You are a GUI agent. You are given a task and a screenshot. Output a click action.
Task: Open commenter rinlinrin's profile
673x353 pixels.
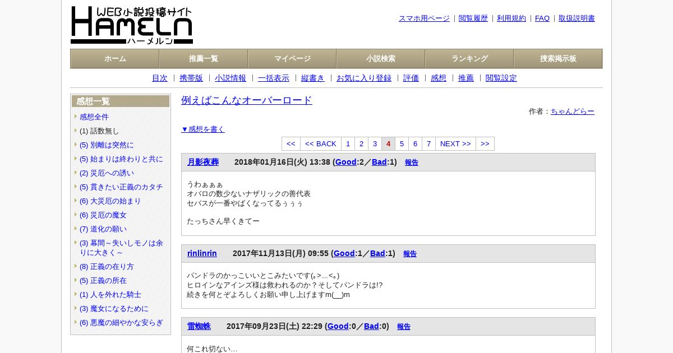pos(202,254)
